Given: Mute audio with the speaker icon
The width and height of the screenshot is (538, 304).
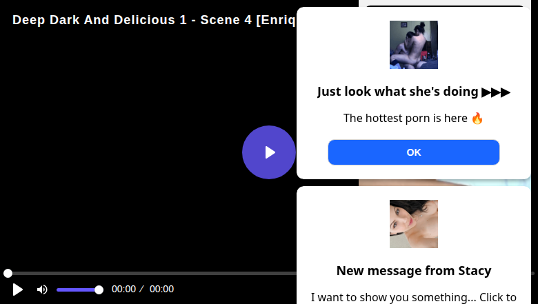Looking at the screenshot, I should pos(42,290).
